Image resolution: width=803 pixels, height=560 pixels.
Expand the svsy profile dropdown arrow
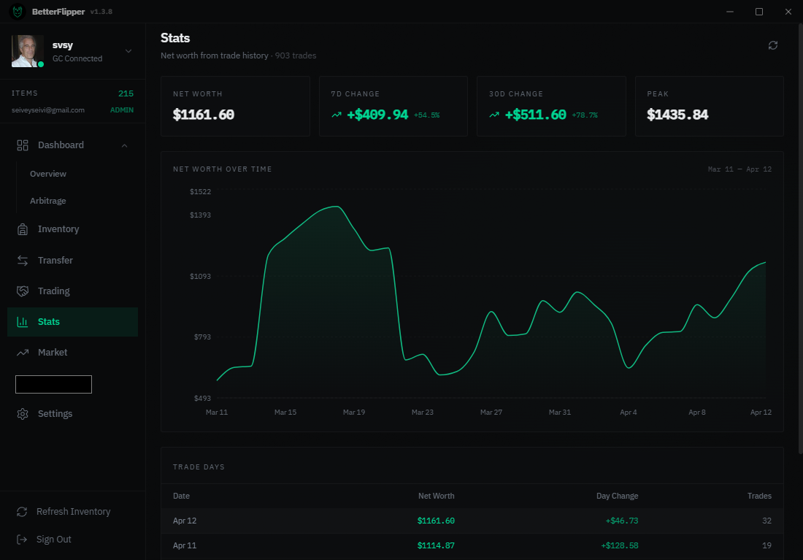129,50
